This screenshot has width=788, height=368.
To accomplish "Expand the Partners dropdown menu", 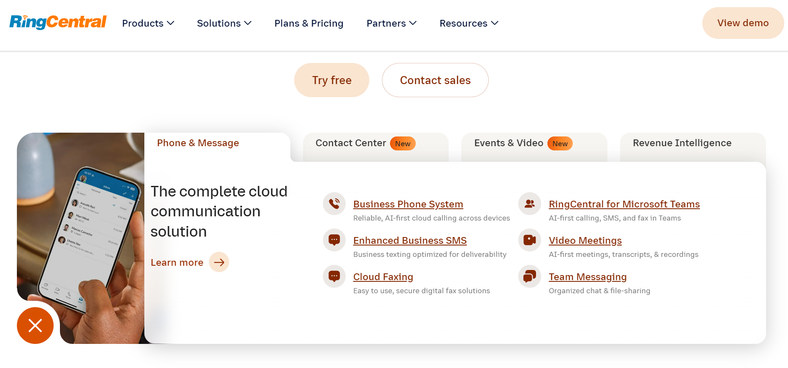I will [391, 23].
